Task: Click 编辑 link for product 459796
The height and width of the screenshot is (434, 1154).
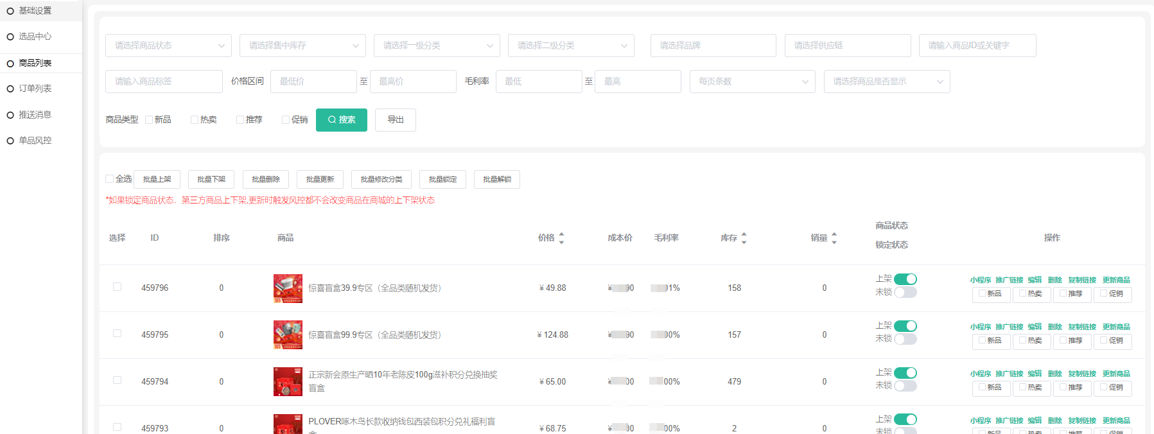Action: (1035, 280)
